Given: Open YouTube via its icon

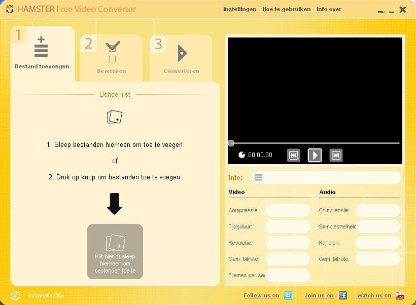Looking at the screenshot, I should point(401,295).
